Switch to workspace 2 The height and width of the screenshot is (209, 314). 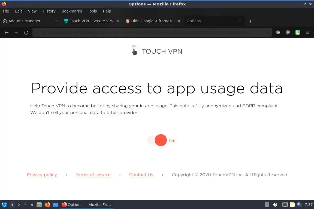click(x=19, y=205)
